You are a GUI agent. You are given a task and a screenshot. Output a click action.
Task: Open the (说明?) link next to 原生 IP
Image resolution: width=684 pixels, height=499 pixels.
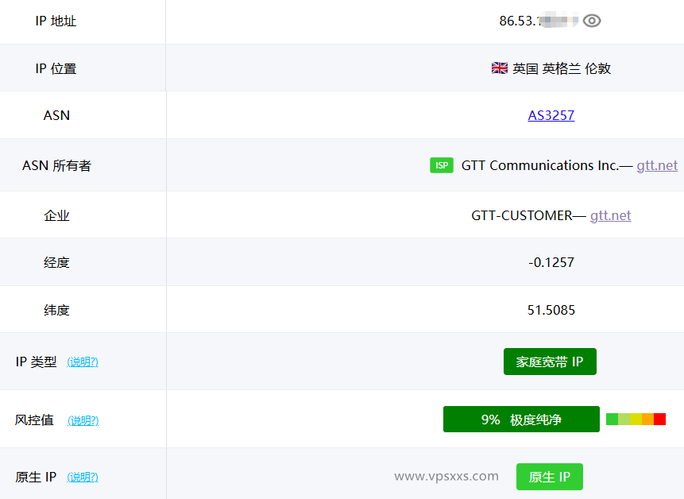coord(83,477)
